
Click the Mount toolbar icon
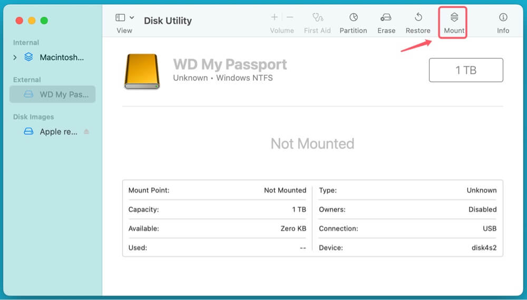(x=454, y=18)
